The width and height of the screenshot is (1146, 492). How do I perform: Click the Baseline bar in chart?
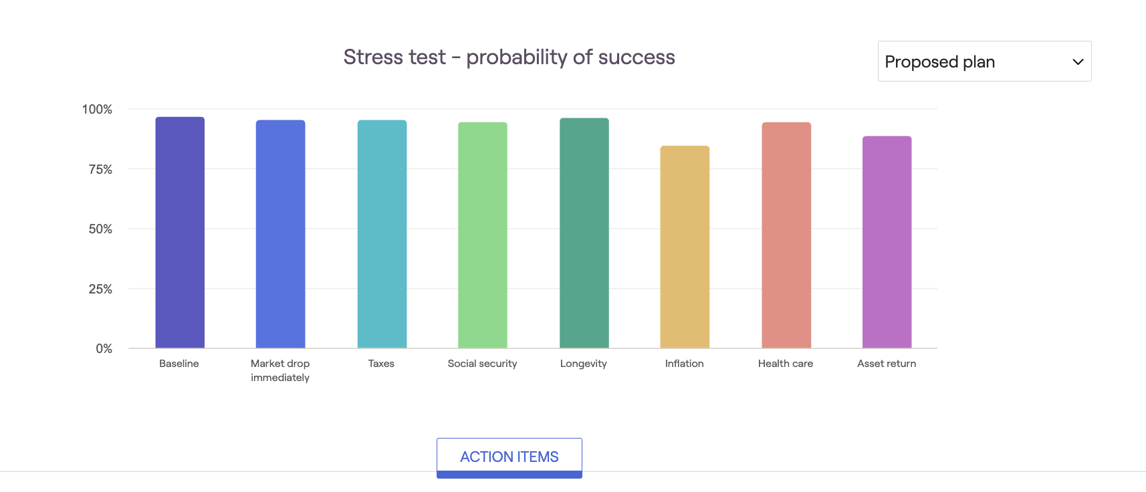(x=180, y=233)
